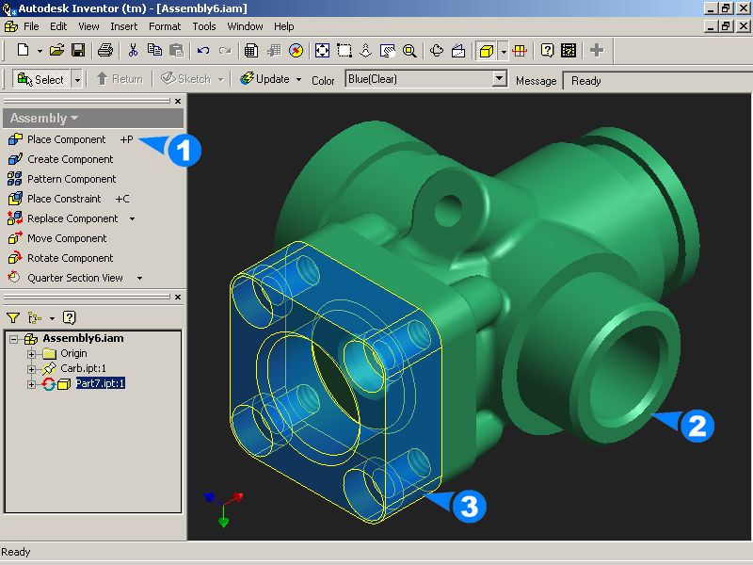
Task: Close the browser panel
Action: coord(178,297)
